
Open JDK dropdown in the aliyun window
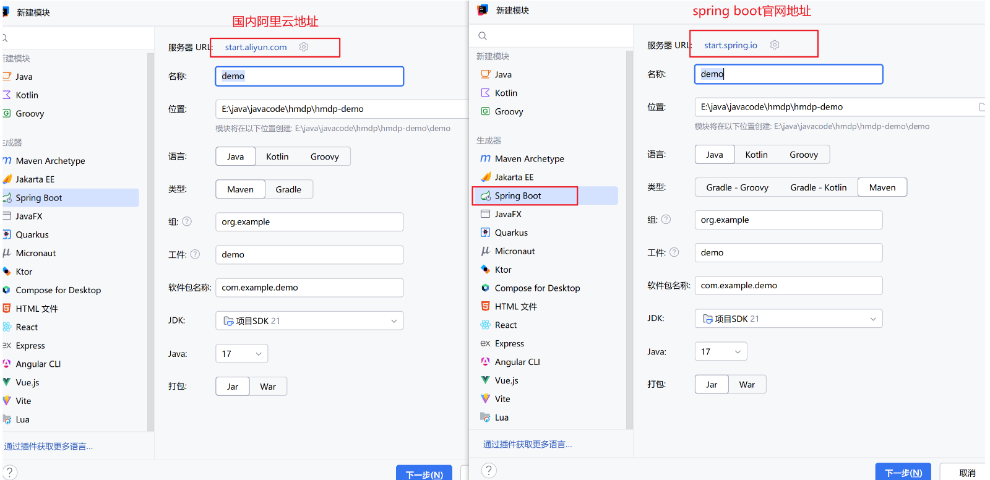coord(309,320)
